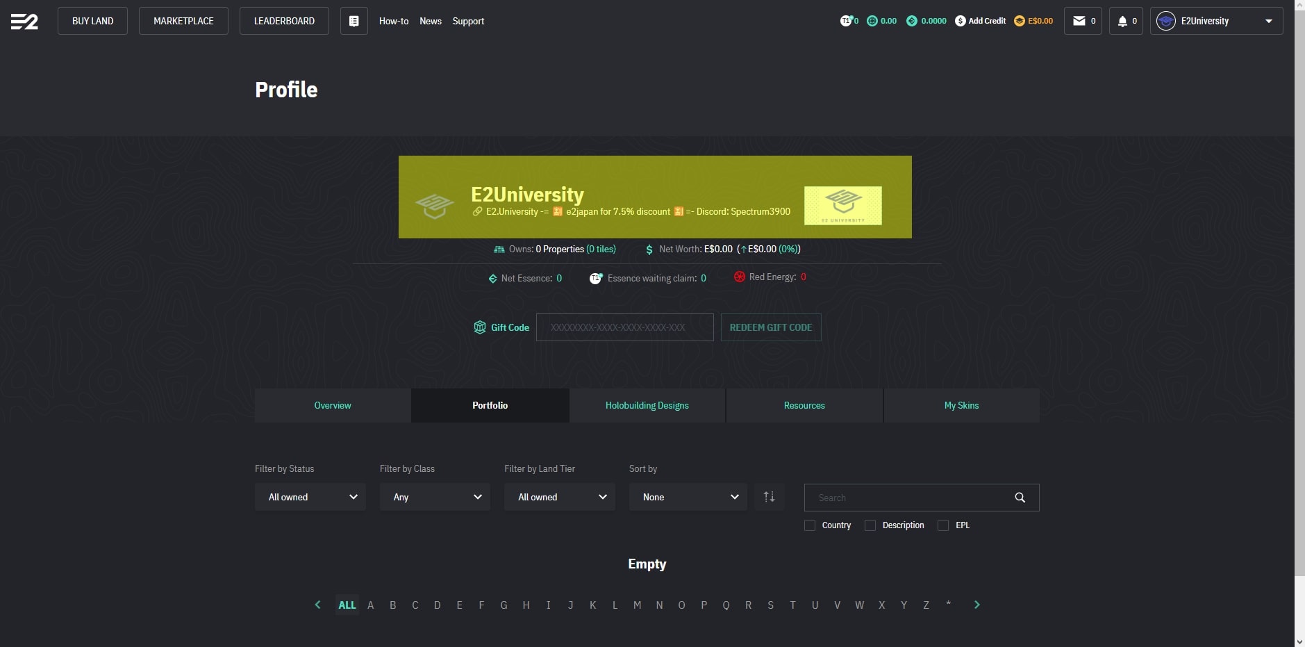
Task: Open the document icon button in navbar
Action: (354, 21)
